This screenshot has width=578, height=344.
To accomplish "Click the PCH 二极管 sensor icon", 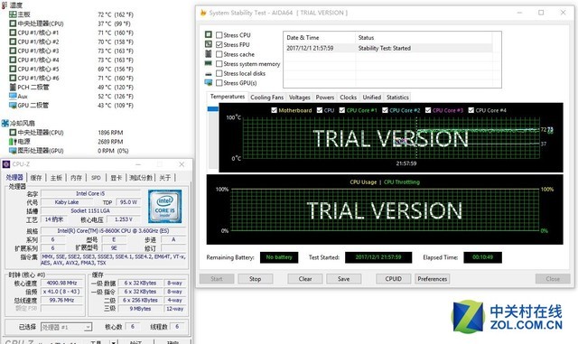I will [x=13, y=87].
